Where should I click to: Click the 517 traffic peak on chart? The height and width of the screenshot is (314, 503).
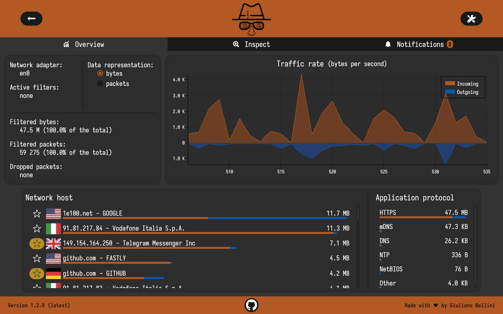(301, 75)
